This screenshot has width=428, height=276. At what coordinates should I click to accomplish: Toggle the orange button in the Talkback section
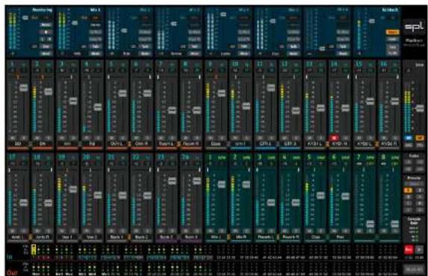(392, 32)
